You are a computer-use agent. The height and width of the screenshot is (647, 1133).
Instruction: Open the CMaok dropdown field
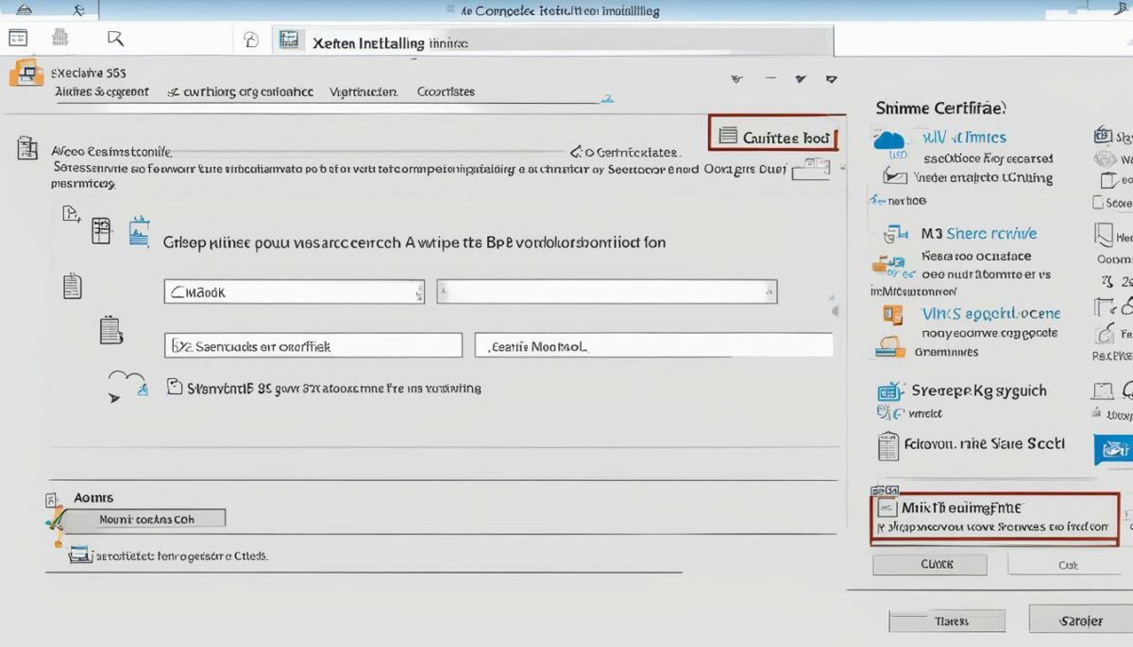tap(293, 291)
